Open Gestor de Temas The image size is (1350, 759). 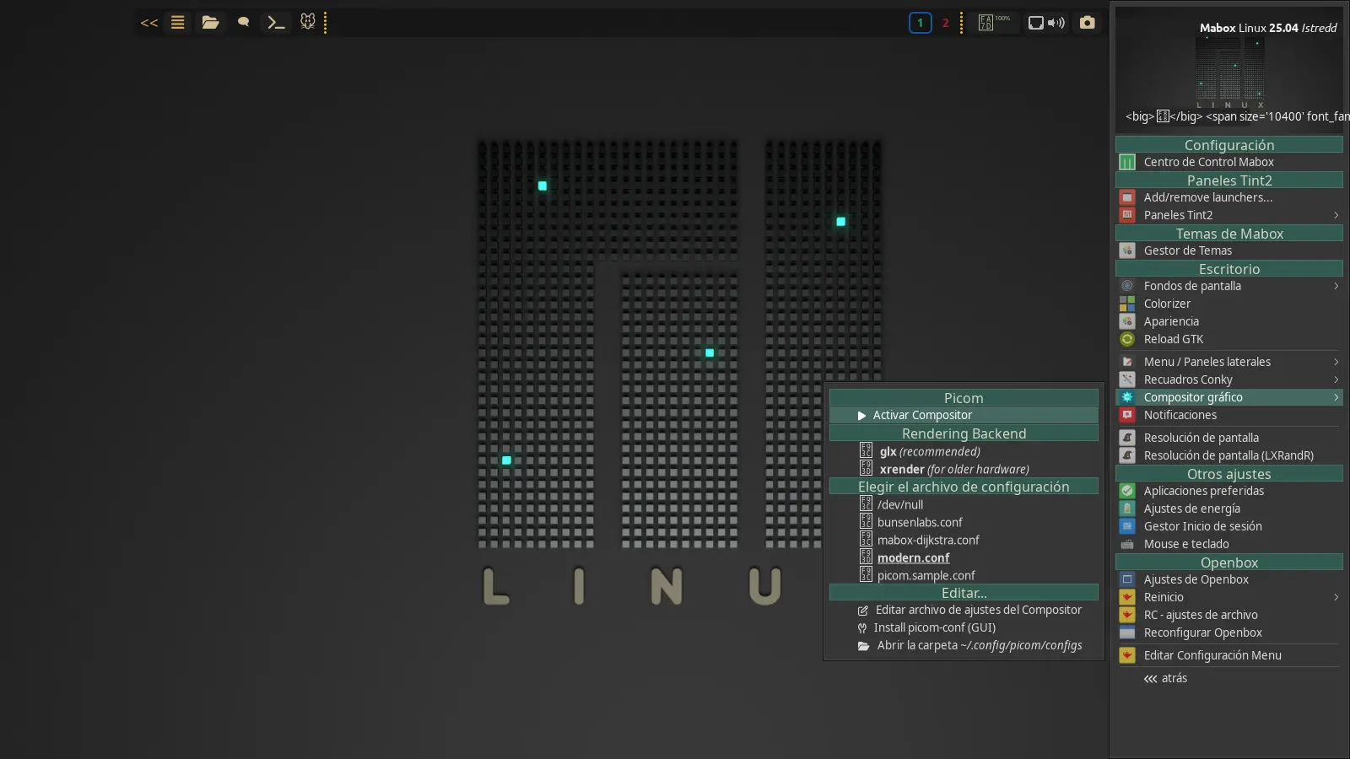click(x=1187, y=250)
